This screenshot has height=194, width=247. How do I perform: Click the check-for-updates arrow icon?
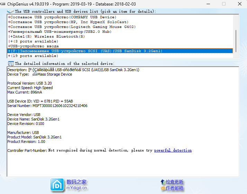pyautogui.click(x=163, y=182)
